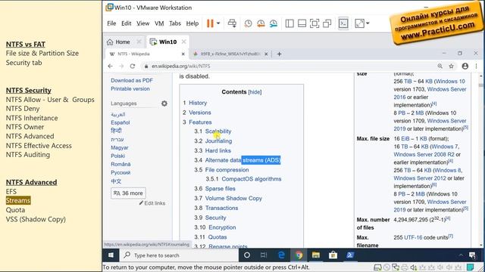Click the Chrome page vertical scrollbar

coord(480,160)
